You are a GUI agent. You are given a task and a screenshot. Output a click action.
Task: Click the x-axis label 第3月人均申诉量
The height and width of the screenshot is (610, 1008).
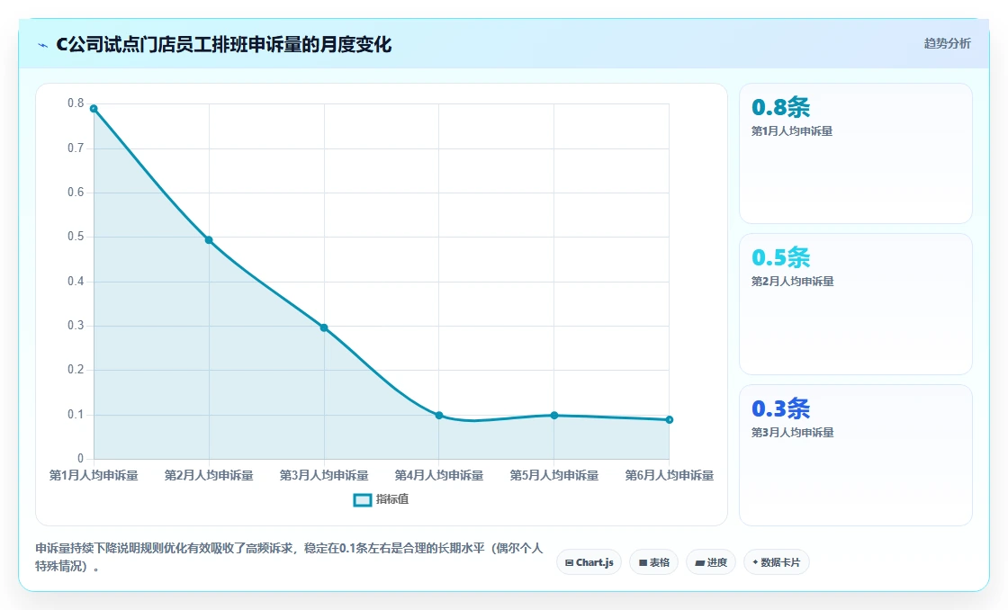click(324, 476)
